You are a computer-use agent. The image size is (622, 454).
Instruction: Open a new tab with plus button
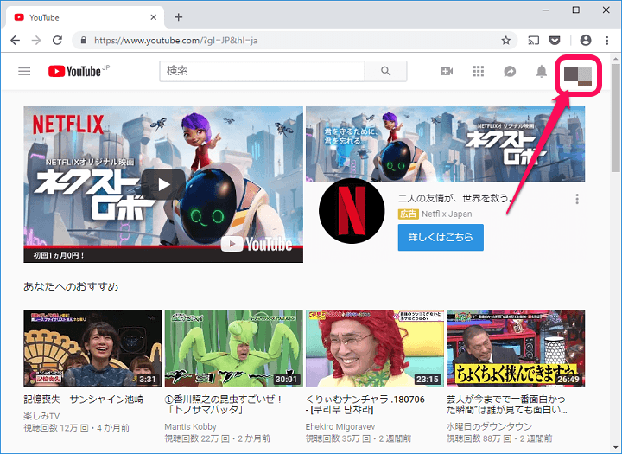pos(179,17)
